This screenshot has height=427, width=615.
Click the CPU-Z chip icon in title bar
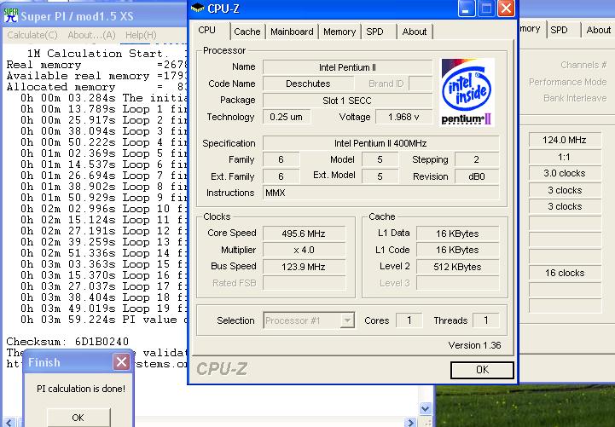pos(197,9)
